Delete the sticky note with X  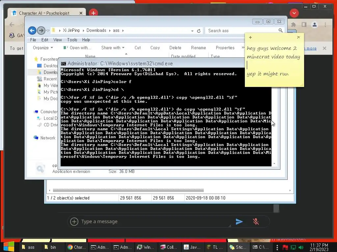pyautogui.click(x=298, y=37)
